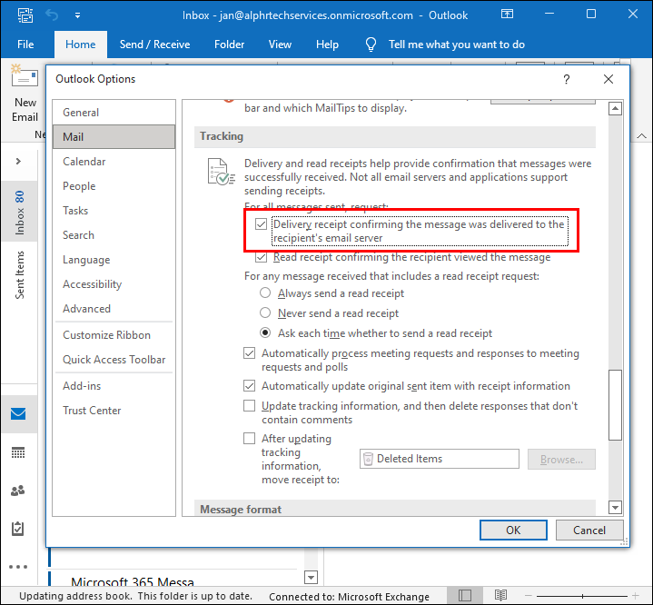Viewport: 653px width, 605px height.
Task: Click the Undo arrow in title bar
Action: pyautogui.click(x=52, y=15)
